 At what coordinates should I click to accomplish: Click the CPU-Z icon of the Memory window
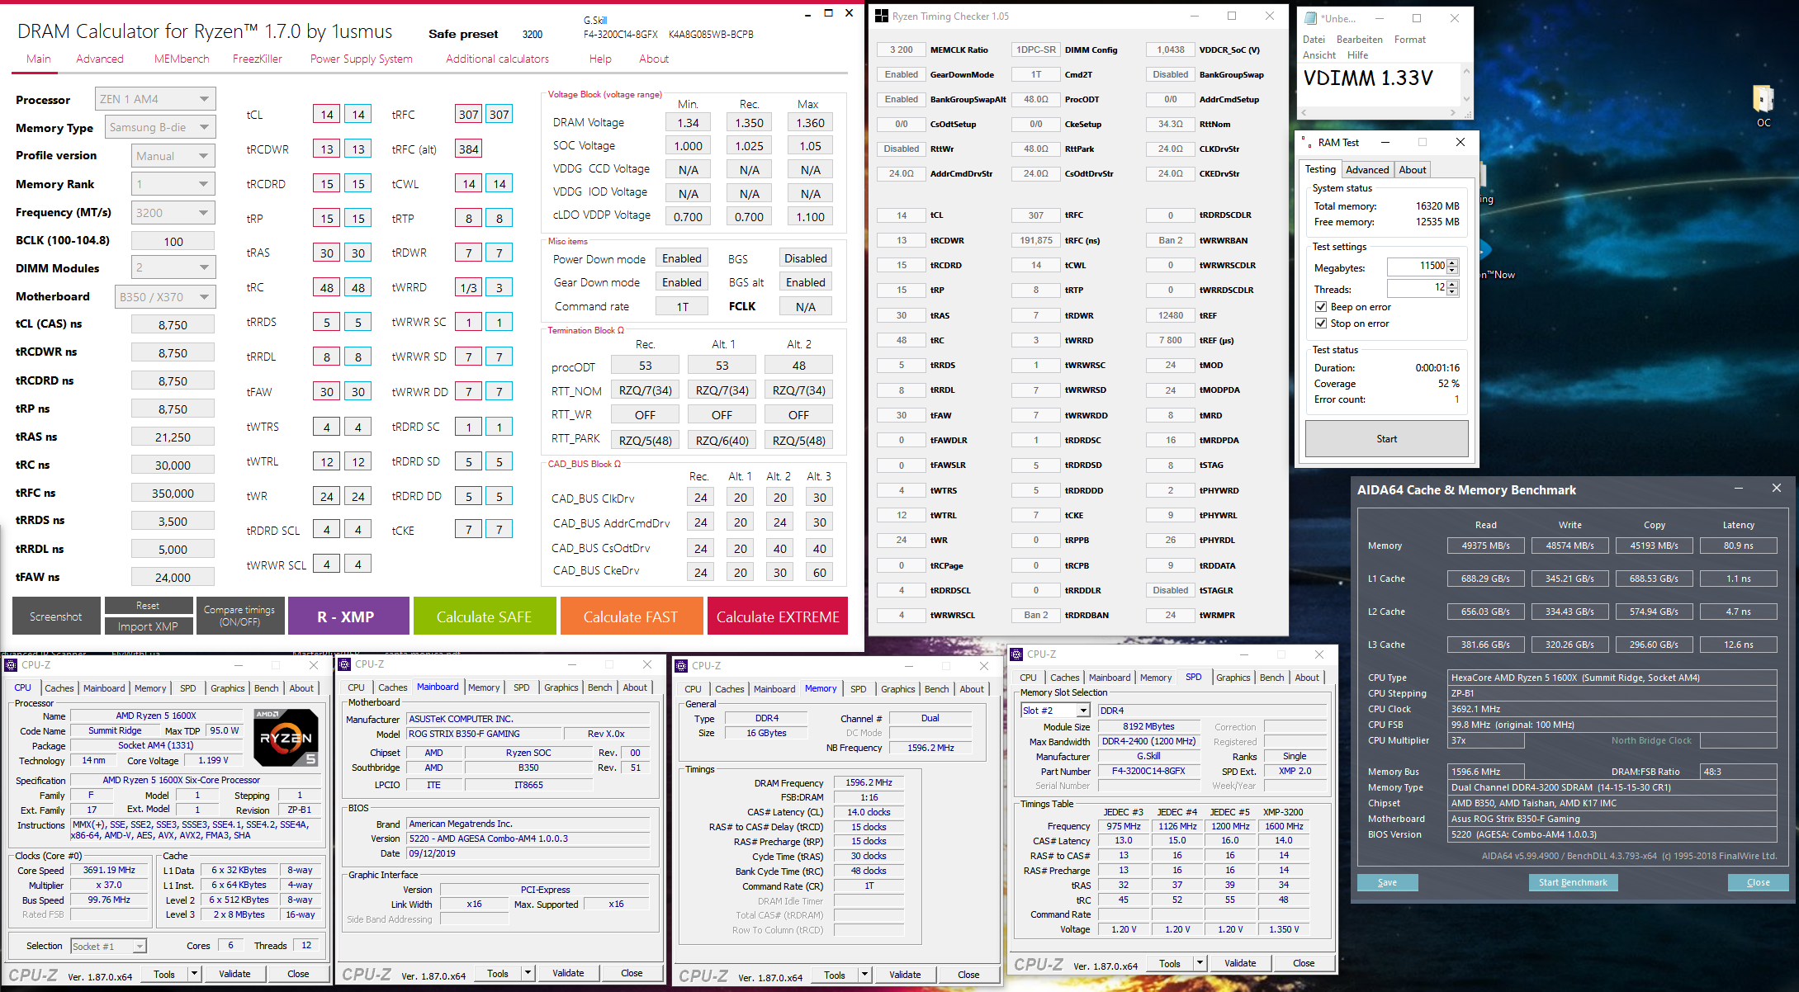pyautogui.click(x=681, y=665)
